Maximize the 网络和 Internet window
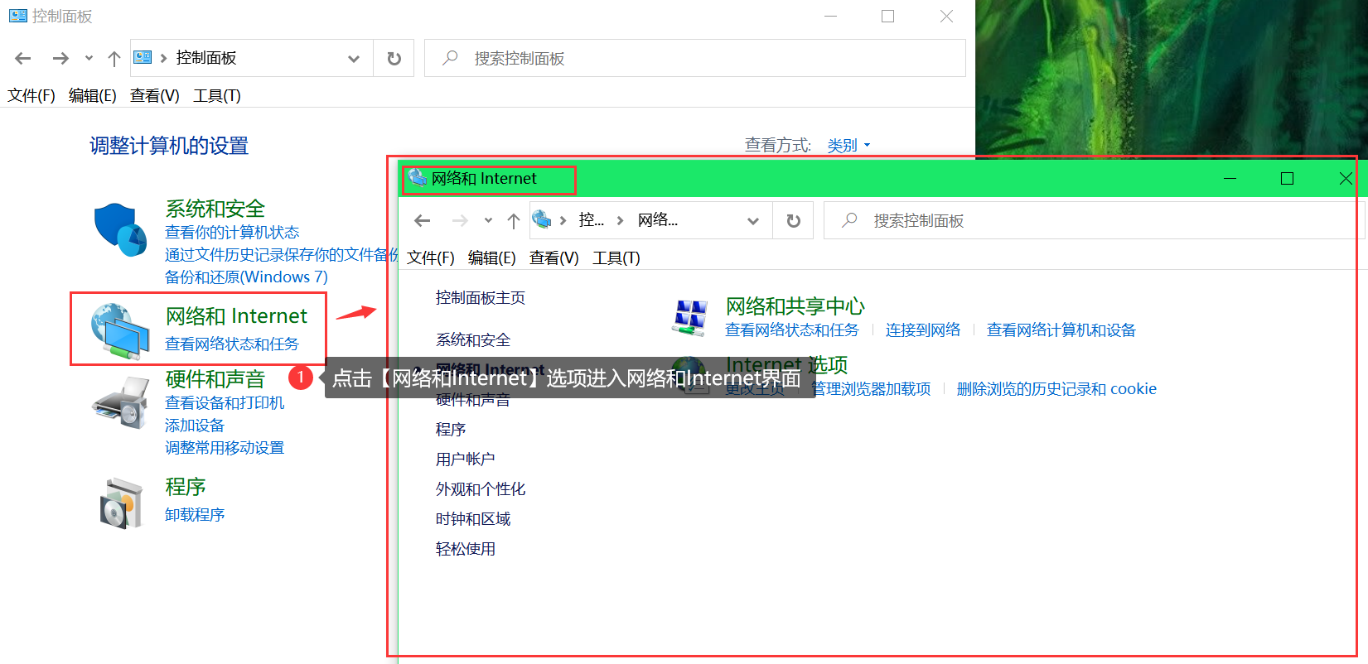 click(1287, 178)
